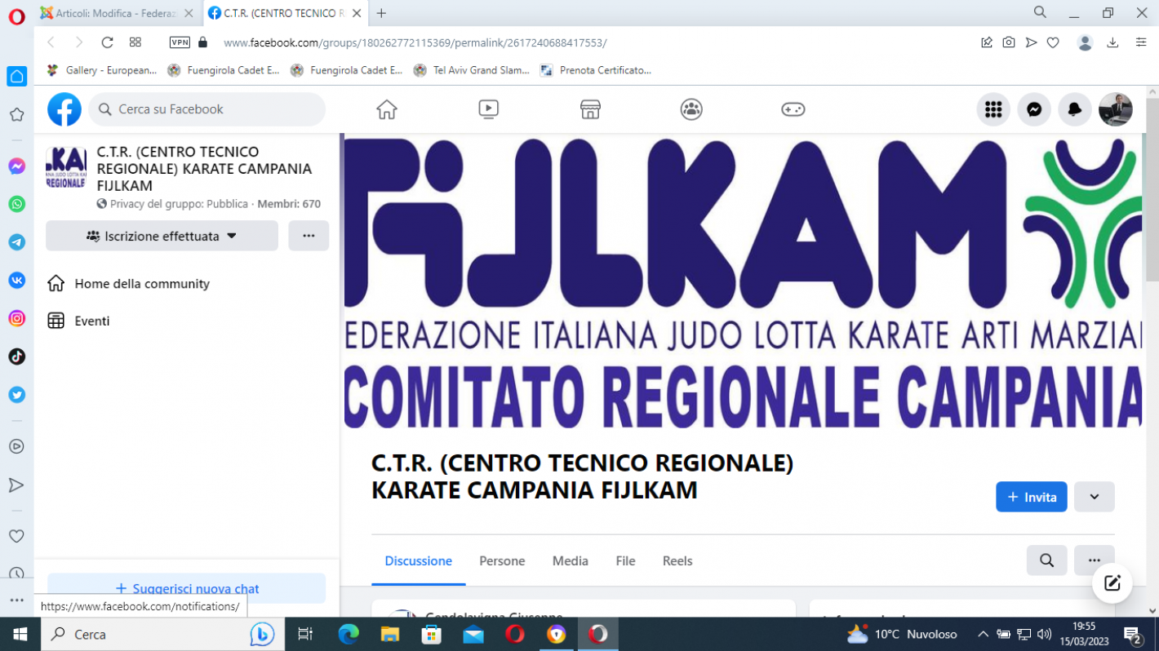Open the Opera menu logo

click(16, 17)
